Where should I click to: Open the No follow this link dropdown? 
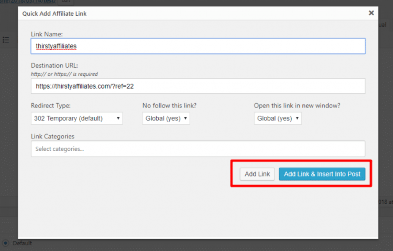(166, 118)
